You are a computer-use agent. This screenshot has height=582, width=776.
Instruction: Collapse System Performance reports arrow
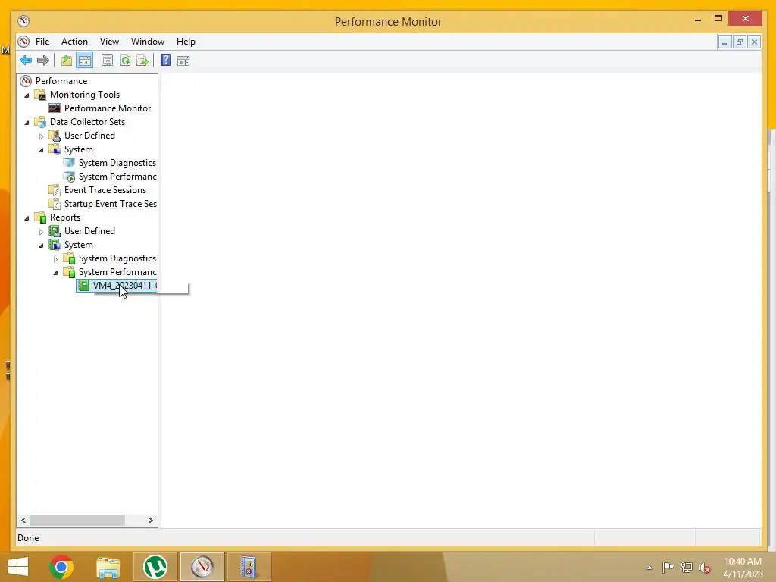[55, 272]
